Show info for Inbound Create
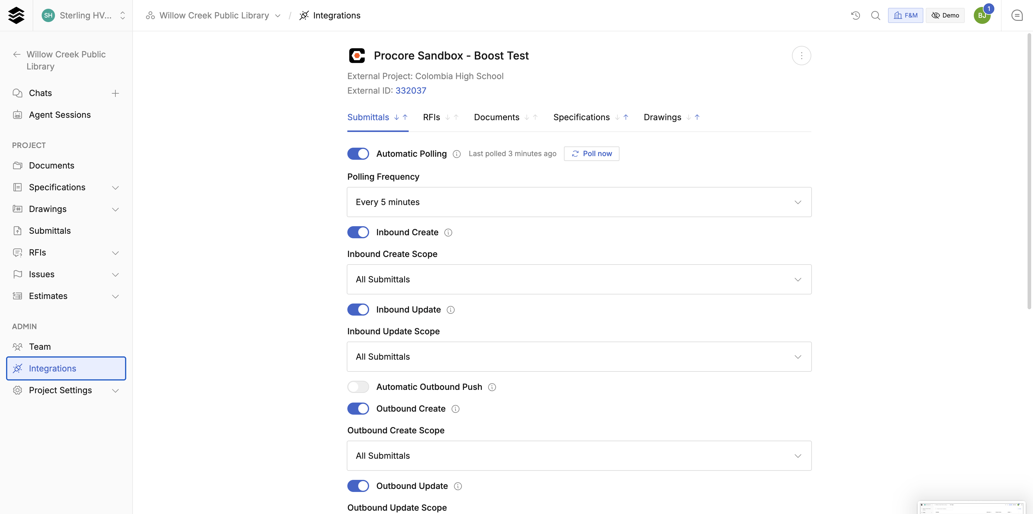Viewport: 1033px width, 514px height. (x=448, y=233)
